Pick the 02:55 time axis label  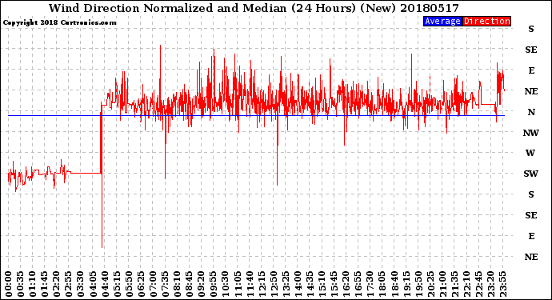[69, 284]
